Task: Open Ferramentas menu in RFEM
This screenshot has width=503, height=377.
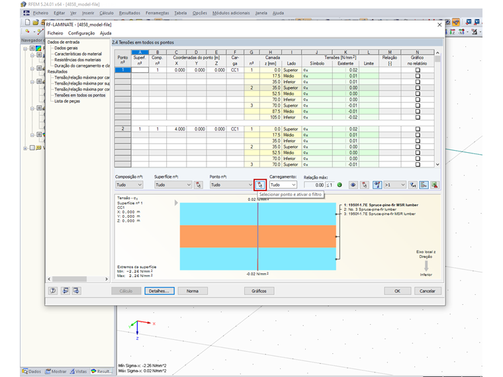Action: 158,13
